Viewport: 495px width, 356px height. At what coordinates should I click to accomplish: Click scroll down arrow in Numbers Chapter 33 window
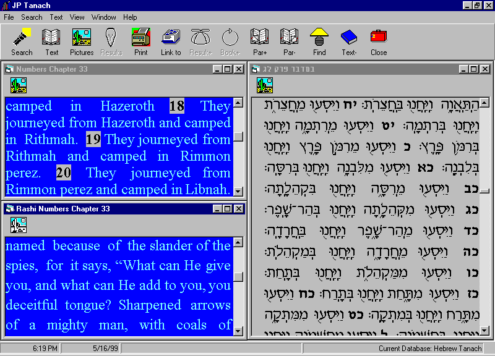coord(238,191)
